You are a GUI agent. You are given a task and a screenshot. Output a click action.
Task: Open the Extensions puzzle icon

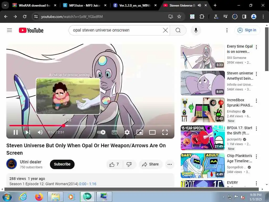coord(202,17)
